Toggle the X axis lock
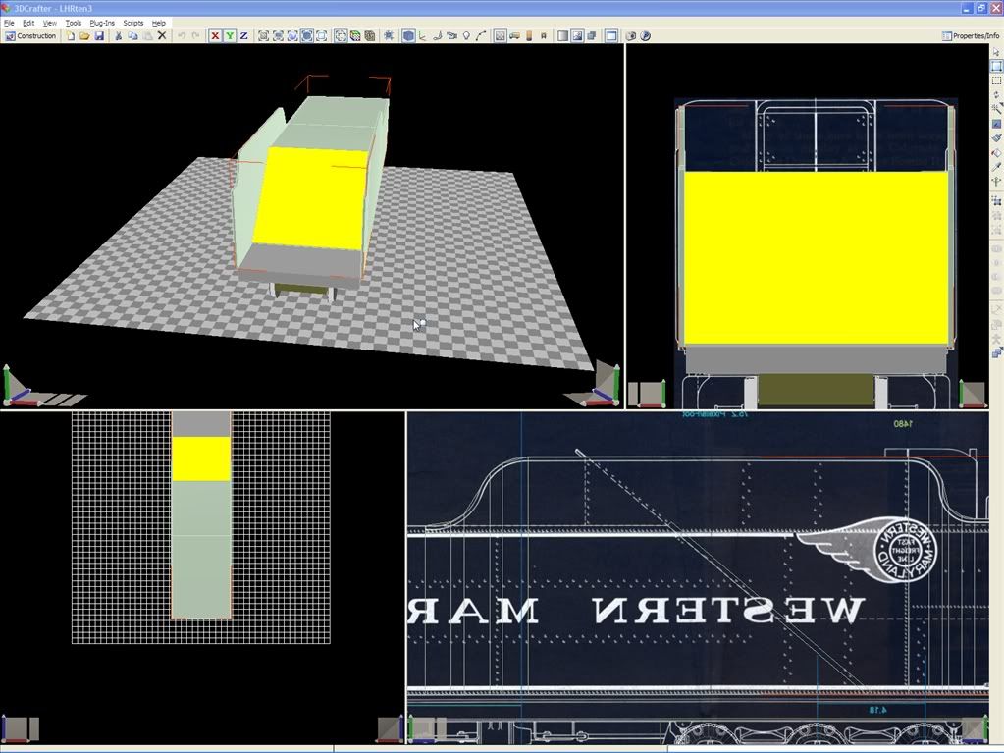 point(215,36)
